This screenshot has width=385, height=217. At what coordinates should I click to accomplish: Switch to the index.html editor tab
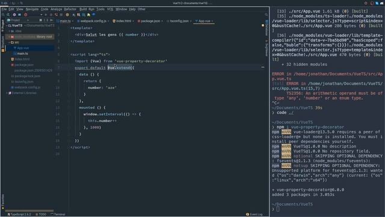click(x=123, y=21)
